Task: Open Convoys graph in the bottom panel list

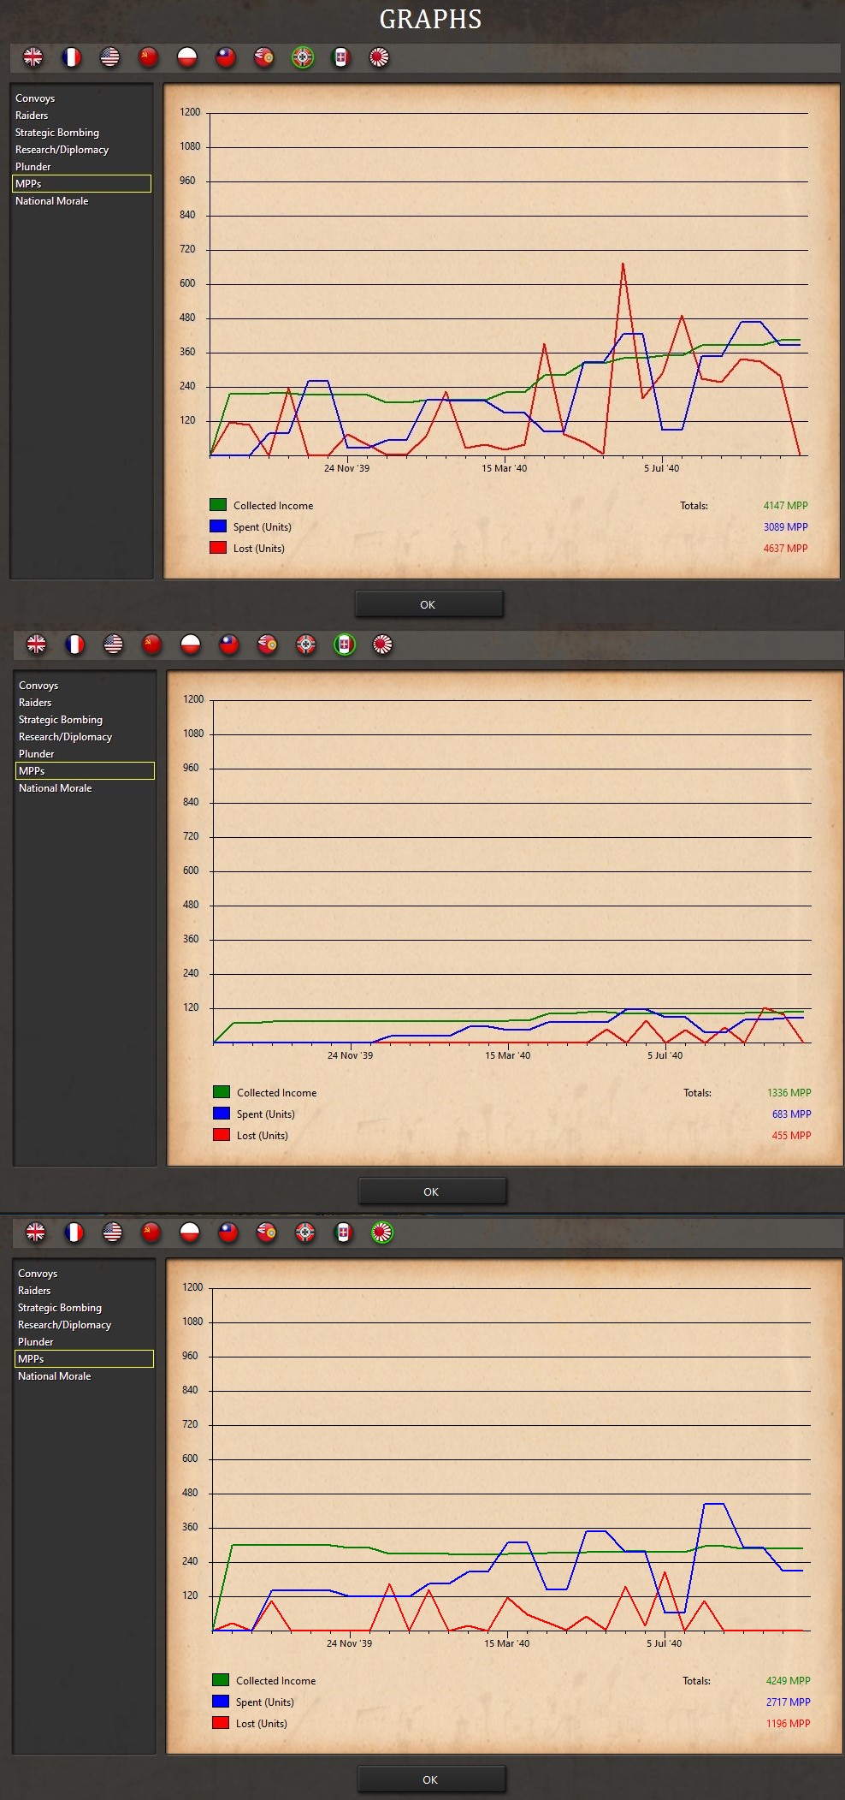Action: (x=38, y=1274)
